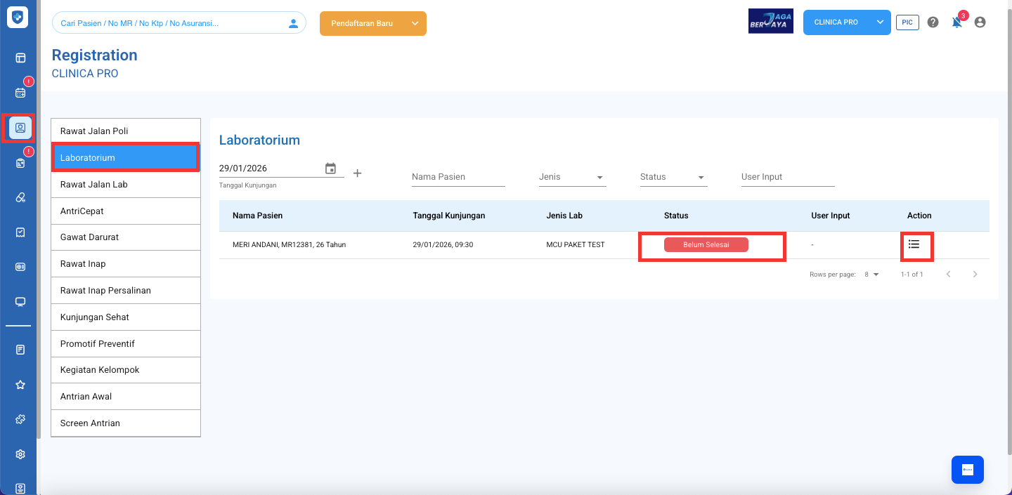This screenshot has width=1012, height=495.
Task: Click the Nama Pasien filter field
Action: point(458,177)
